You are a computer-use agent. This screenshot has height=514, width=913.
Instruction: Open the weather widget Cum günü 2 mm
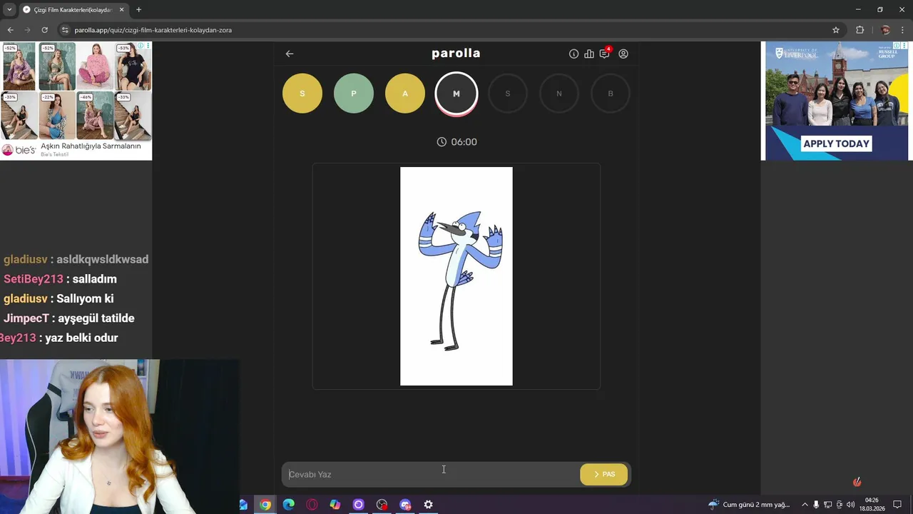(x=749, y=505)
